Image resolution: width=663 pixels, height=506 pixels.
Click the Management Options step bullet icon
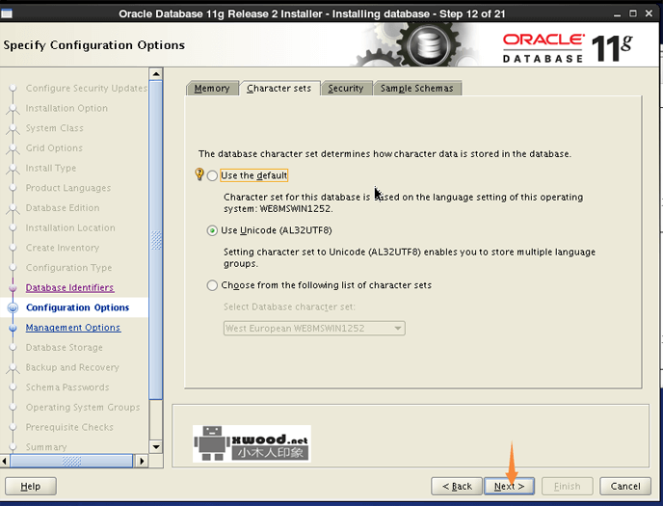click(13, 328)
